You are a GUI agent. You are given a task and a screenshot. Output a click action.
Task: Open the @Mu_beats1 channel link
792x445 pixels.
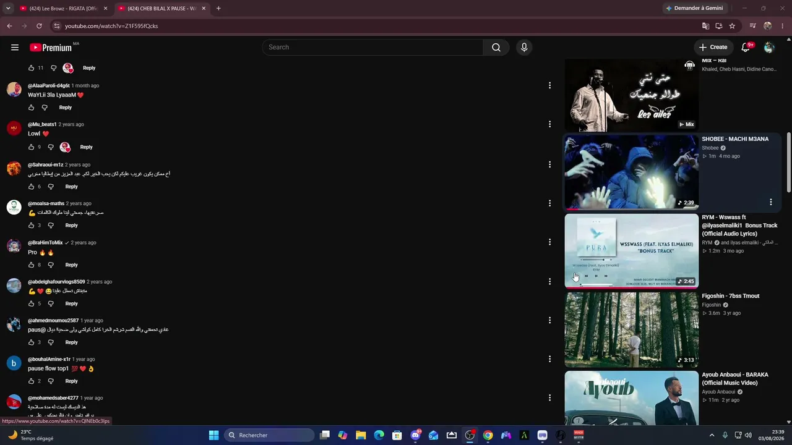pyautogui.click(x=42, y=125)
